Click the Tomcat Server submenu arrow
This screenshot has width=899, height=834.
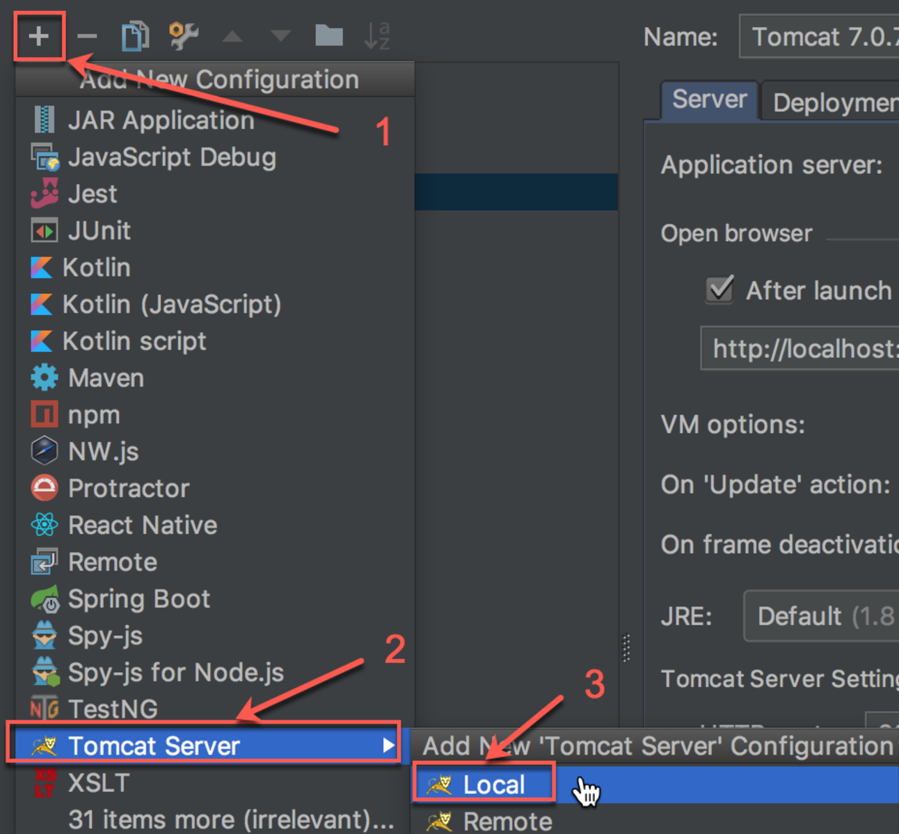tap(389, 746)
